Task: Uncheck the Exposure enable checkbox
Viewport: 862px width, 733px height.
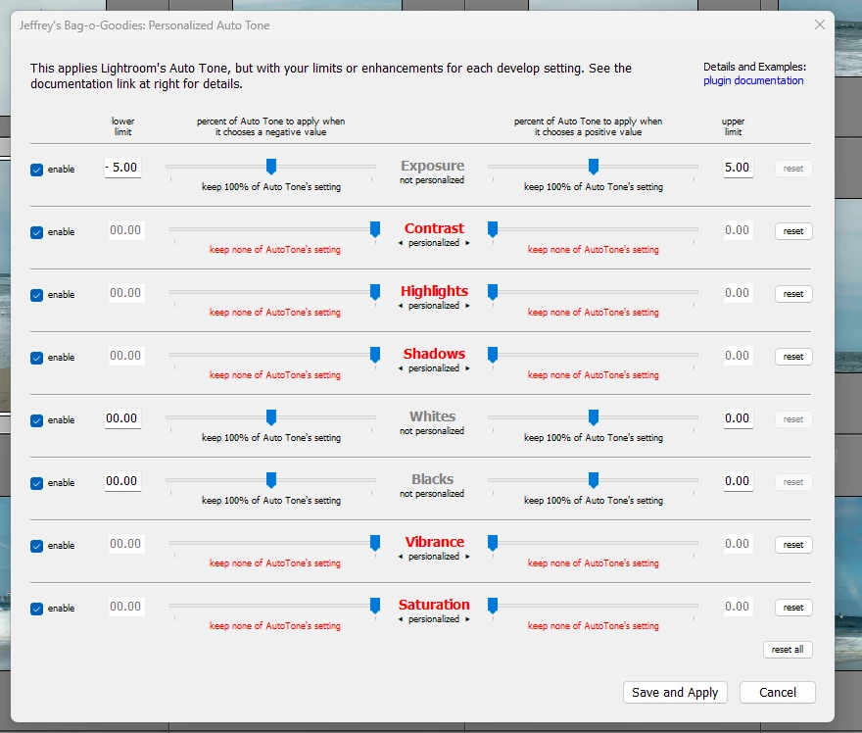Action: tap(37, 170)
